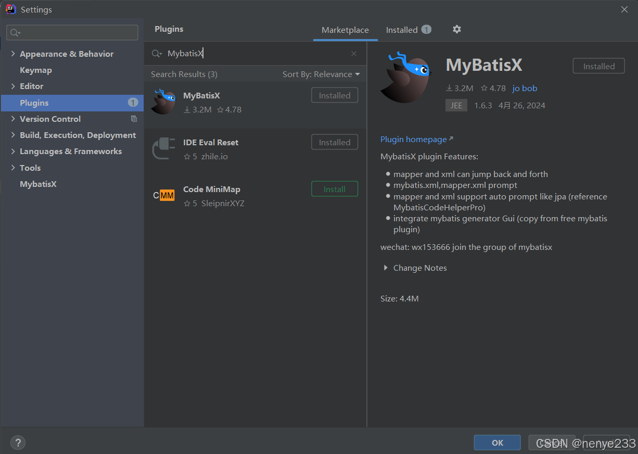Click the Plugins update count badge
The width and height of the screenshot is (638, 454).
tap(133, 103)
